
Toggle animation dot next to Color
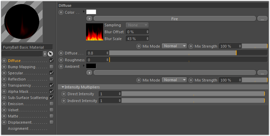[x=61, y=12]
